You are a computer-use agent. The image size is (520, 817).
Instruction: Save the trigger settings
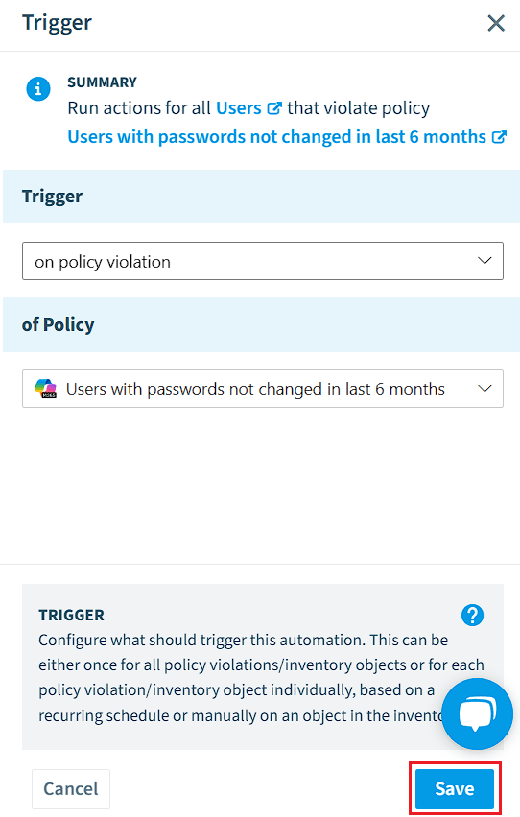point(455,788)
